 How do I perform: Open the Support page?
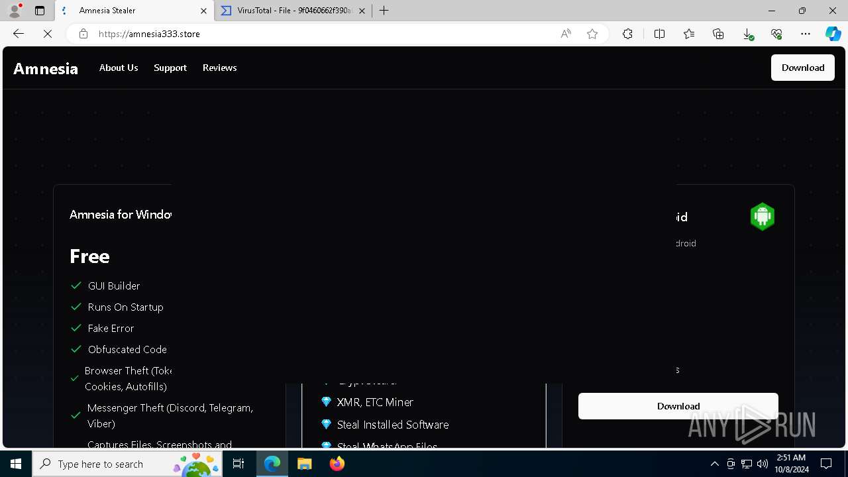tap(170, 68)
